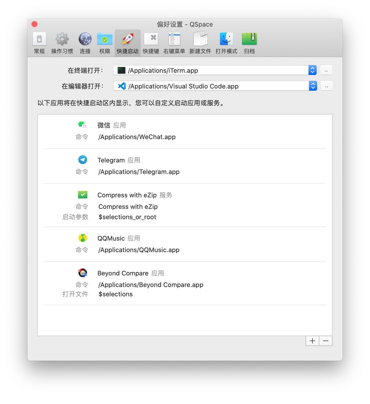Screen dimensions: 370x404
Task: Go to 右键菜单 context menu settings
Action: [x=174, y=43]
